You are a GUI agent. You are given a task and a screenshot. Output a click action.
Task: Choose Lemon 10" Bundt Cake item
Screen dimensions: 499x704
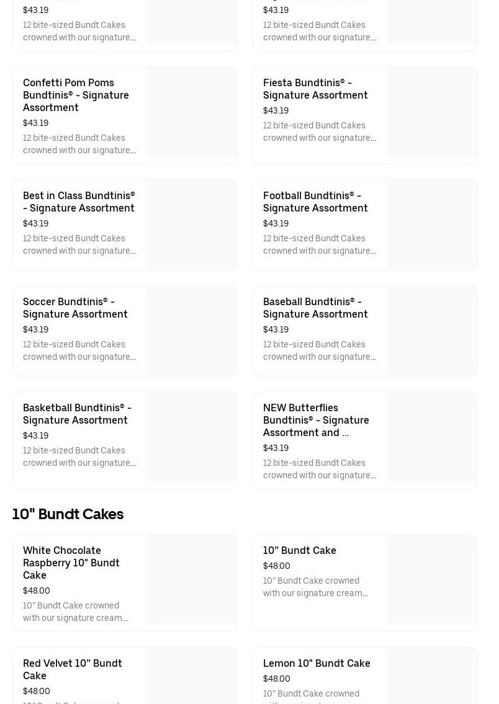click(x=316, y=663)
